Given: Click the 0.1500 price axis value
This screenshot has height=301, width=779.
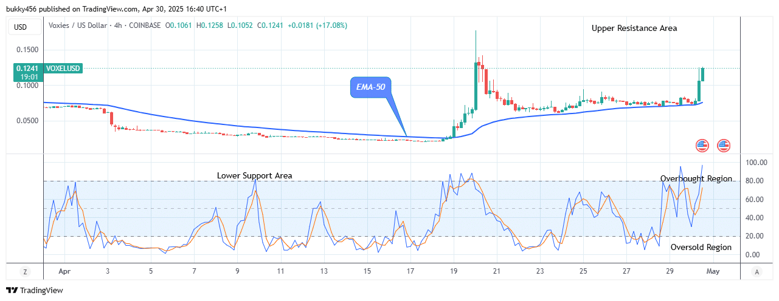Looking at the screenshot, I should pos(27,50).
